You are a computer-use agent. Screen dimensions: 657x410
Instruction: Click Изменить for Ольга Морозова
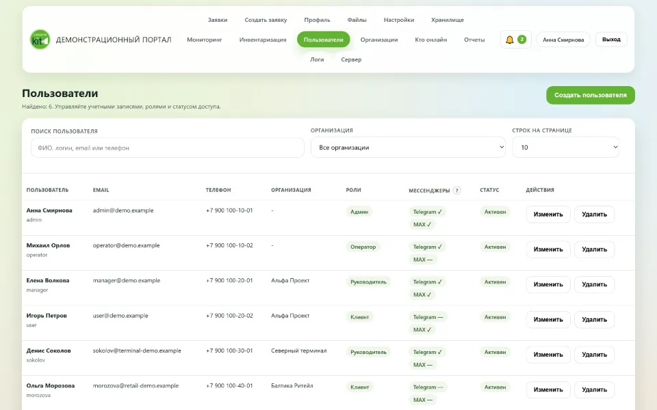click(548, 390)
